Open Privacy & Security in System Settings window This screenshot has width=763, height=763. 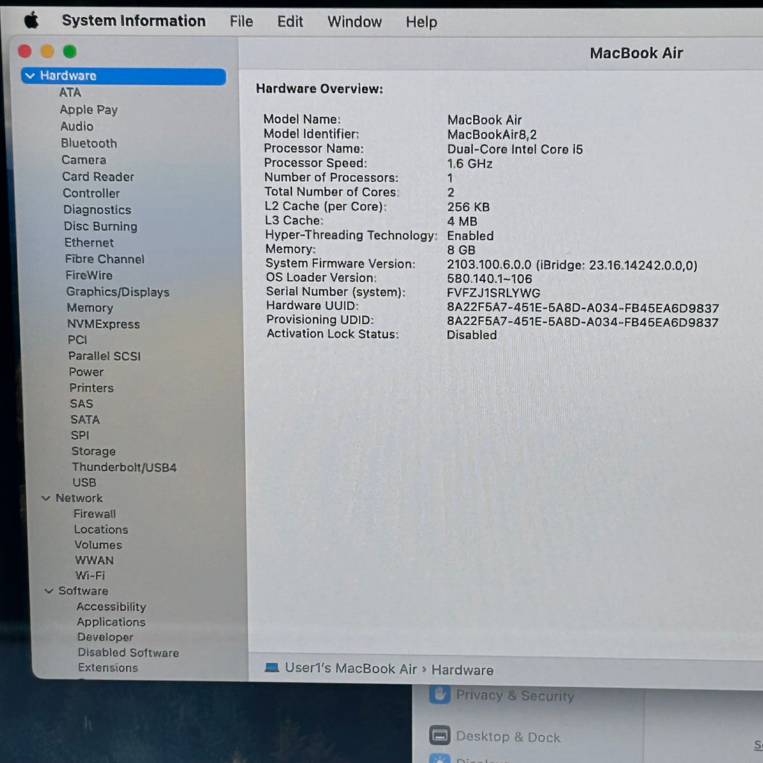click(515, 695)
